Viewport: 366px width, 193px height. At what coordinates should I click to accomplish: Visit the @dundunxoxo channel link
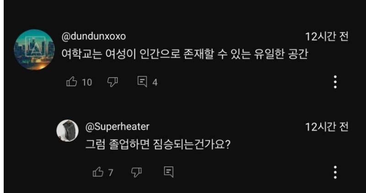pyautogui.click(x=93, y=37)
